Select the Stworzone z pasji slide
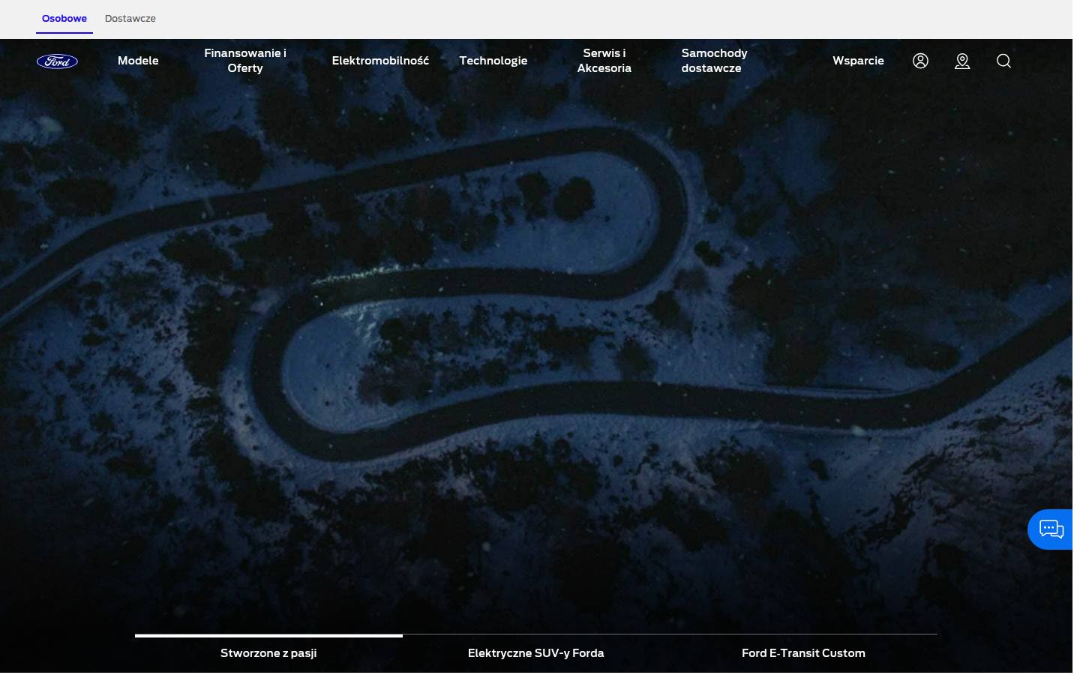The width and height of the screenshot is (1080, 675). tap(268, 652)
